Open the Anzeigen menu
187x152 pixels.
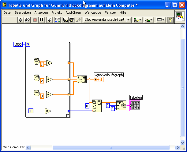pyautogui.click(x=41, y=12)
